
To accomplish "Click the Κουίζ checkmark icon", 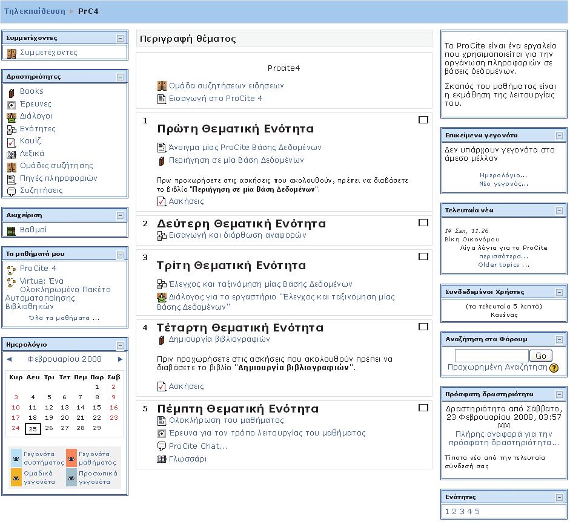I will point(12,142).
